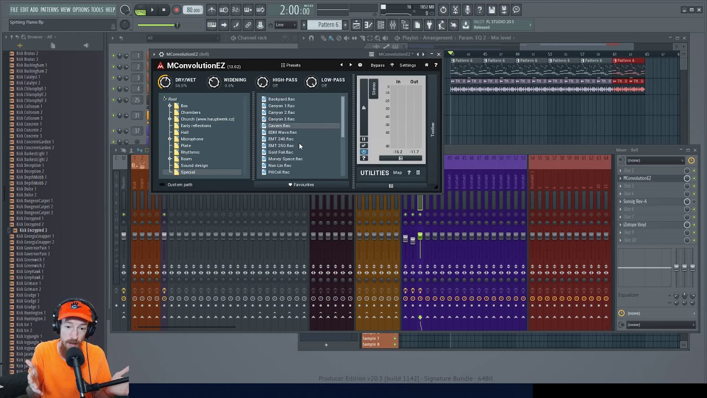Click the previous preset arrow in MConvolutionEZ
707x398 pixels.
click(x=341, y=65)
